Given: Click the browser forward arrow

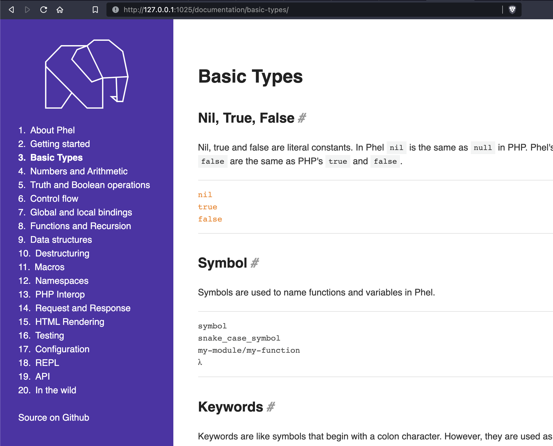Looking at the screenshot, I should click(27, 10).
